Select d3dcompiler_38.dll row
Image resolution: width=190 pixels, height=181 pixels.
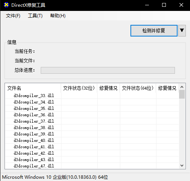tap(92, 128)
